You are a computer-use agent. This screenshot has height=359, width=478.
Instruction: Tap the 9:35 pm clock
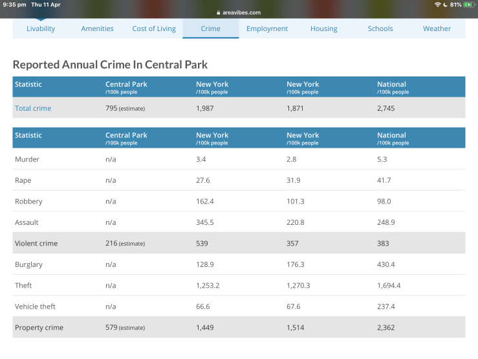point(13,5)
